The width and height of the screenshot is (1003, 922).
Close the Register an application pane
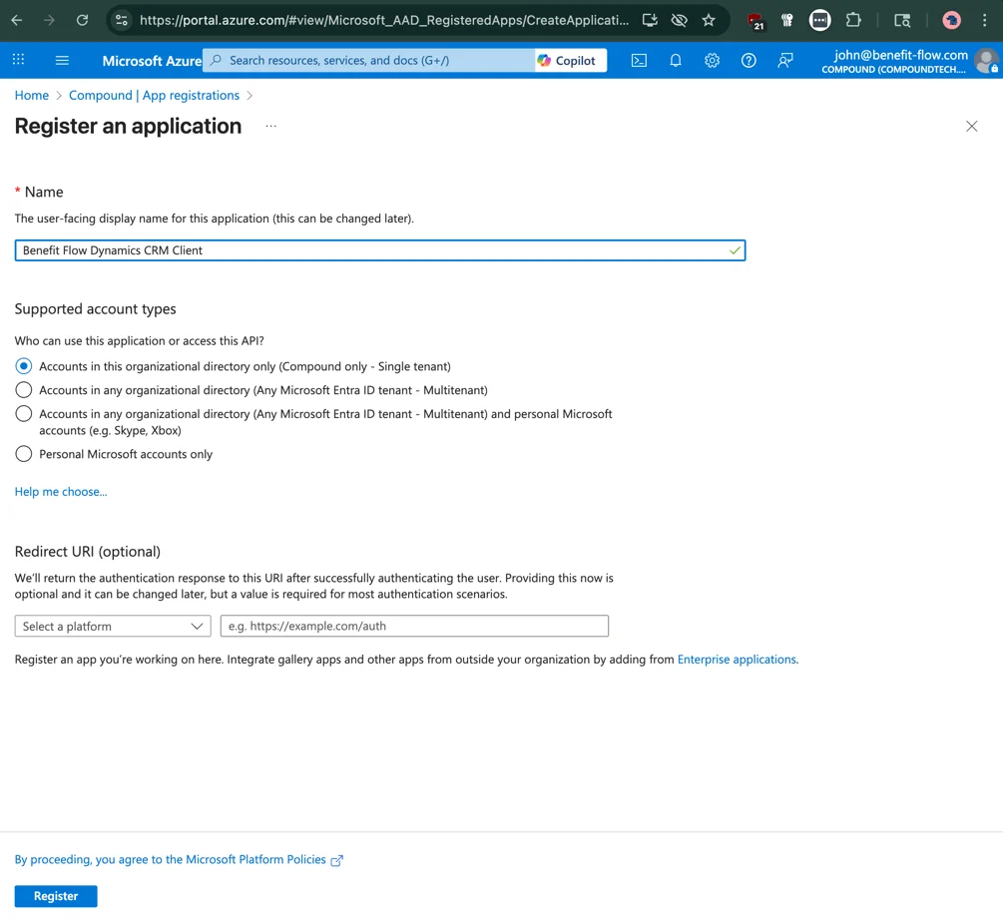(x=972, y=126)
